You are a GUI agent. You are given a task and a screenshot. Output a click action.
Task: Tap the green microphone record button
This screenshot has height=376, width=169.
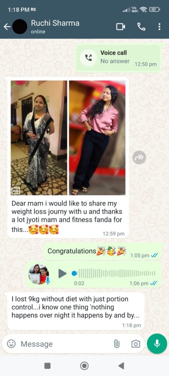(157, 344)
